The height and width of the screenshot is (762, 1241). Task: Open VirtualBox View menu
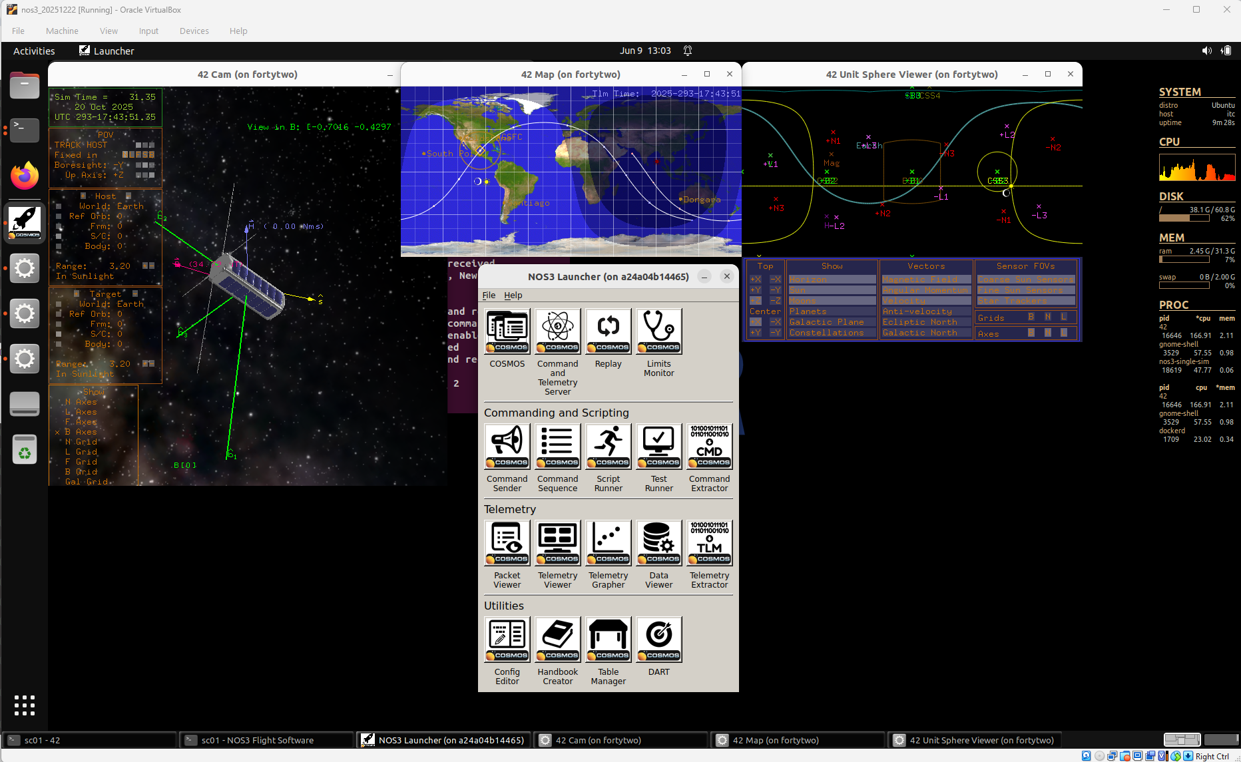109,31
